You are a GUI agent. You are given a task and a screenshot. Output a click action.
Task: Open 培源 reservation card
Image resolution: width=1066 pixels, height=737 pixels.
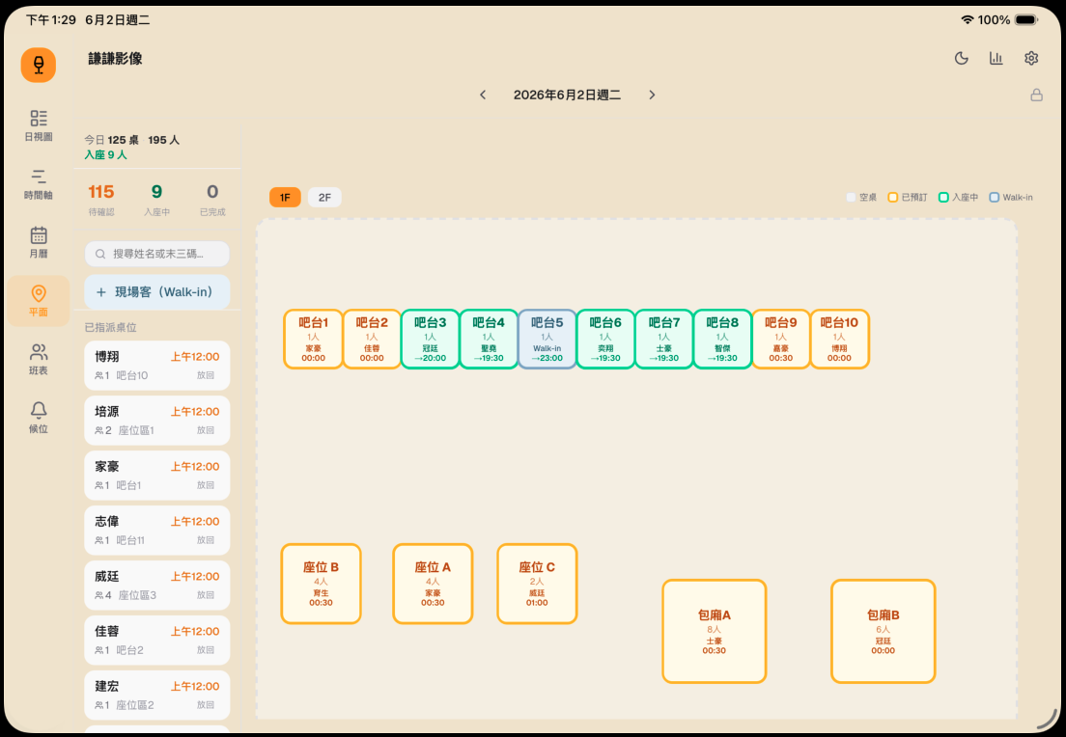pyautogui.click(x=157, y=421)
